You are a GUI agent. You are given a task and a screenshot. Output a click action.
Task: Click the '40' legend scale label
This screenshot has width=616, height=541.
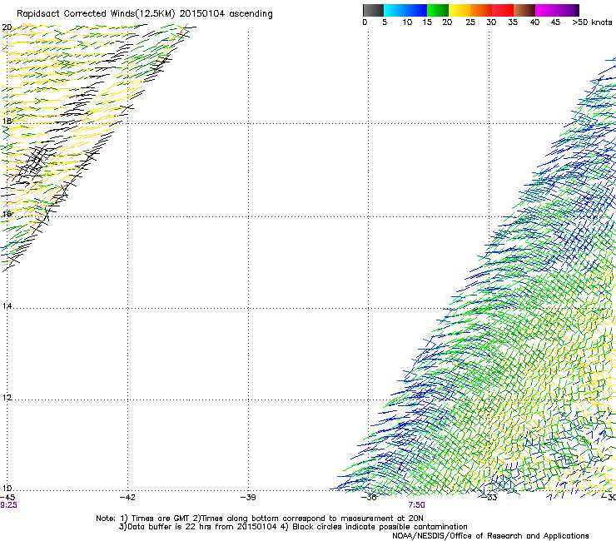[534, 22]
